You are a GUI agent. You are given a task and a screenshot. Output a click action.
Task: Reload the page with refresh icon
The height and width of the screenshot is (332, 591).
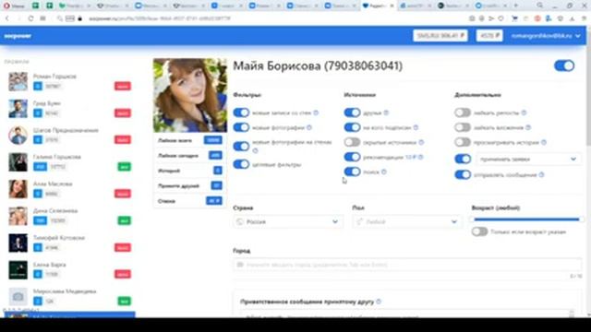click(x=30, y=18)
